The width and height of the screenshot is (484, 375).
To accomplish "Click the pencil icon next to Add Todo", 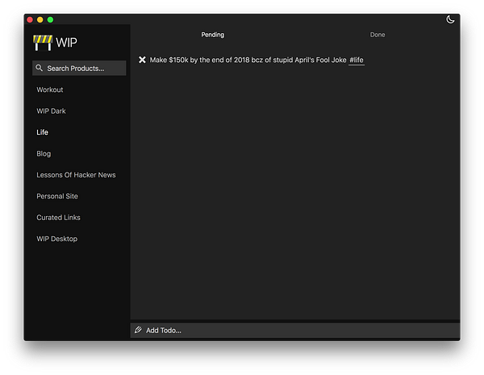I will pos(139,330).
